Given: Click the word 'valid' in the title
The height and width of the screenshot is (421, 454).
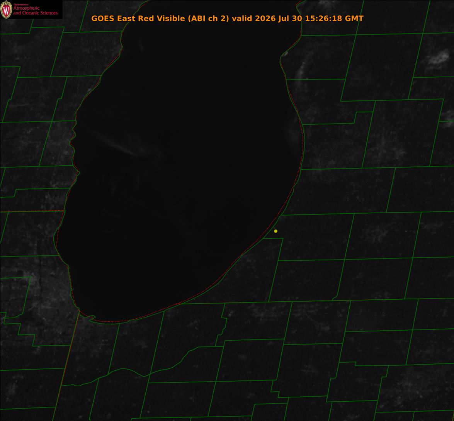Looking at the screenshot, I should click(x=242, y=19).
